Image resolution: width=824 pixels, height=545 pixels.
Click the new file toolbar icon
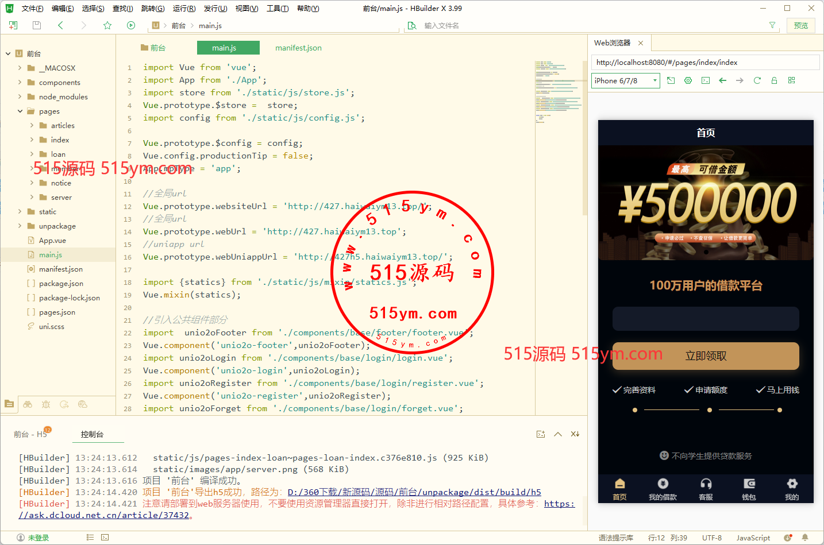point(13,25)
